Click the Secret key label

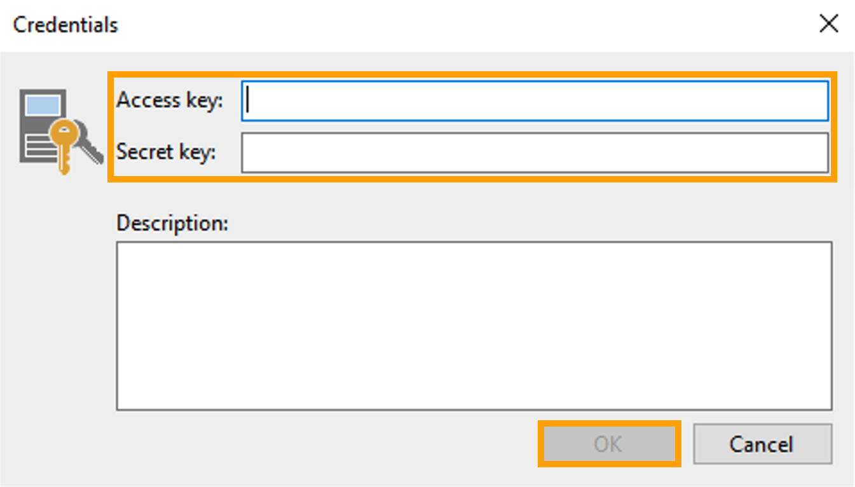pos(167,151)
